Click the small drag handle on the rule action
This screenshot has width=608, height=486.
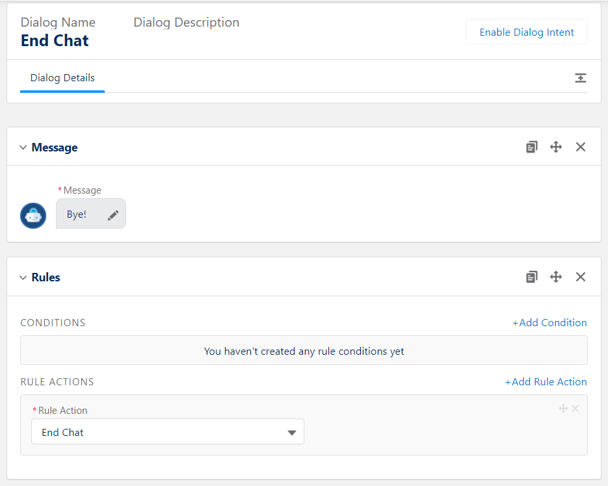[x=563, y=409]
